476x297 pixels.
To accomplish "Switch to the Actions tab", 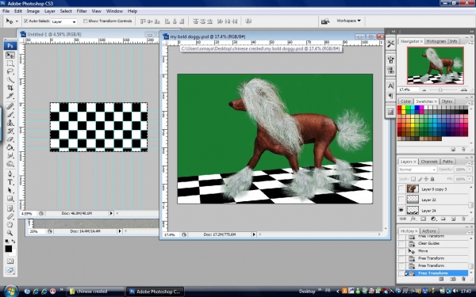I will (429, 231).
